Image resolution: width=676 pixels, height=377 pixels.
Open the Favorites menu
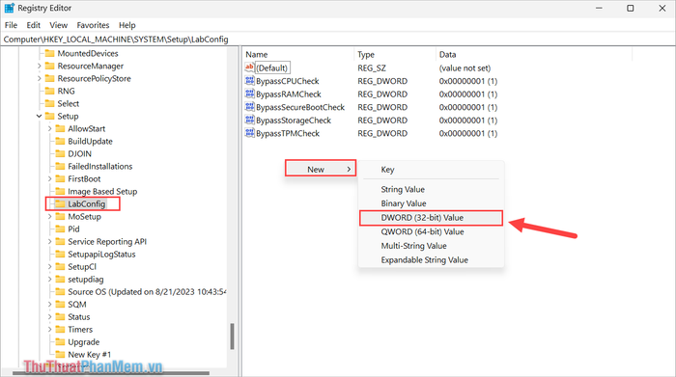(93, 25)
